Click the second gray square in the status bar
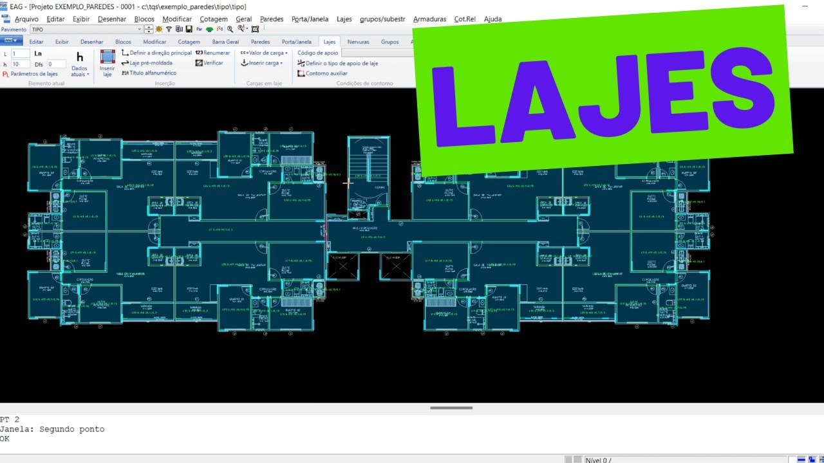Image resolution: width=824 pixels, height=463 pixels. click(x=577, y=460)
